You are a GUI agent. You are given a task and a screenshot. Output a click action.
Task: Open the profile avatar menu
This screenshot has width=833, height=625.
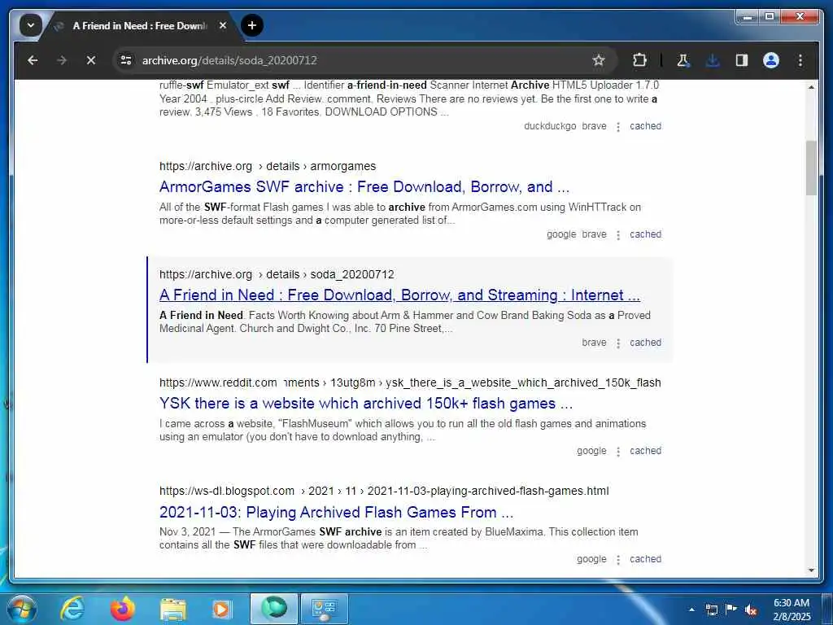pyautogui.click(x=771, y=60)
